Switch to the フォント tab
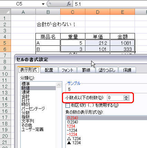 click(67, 70)
